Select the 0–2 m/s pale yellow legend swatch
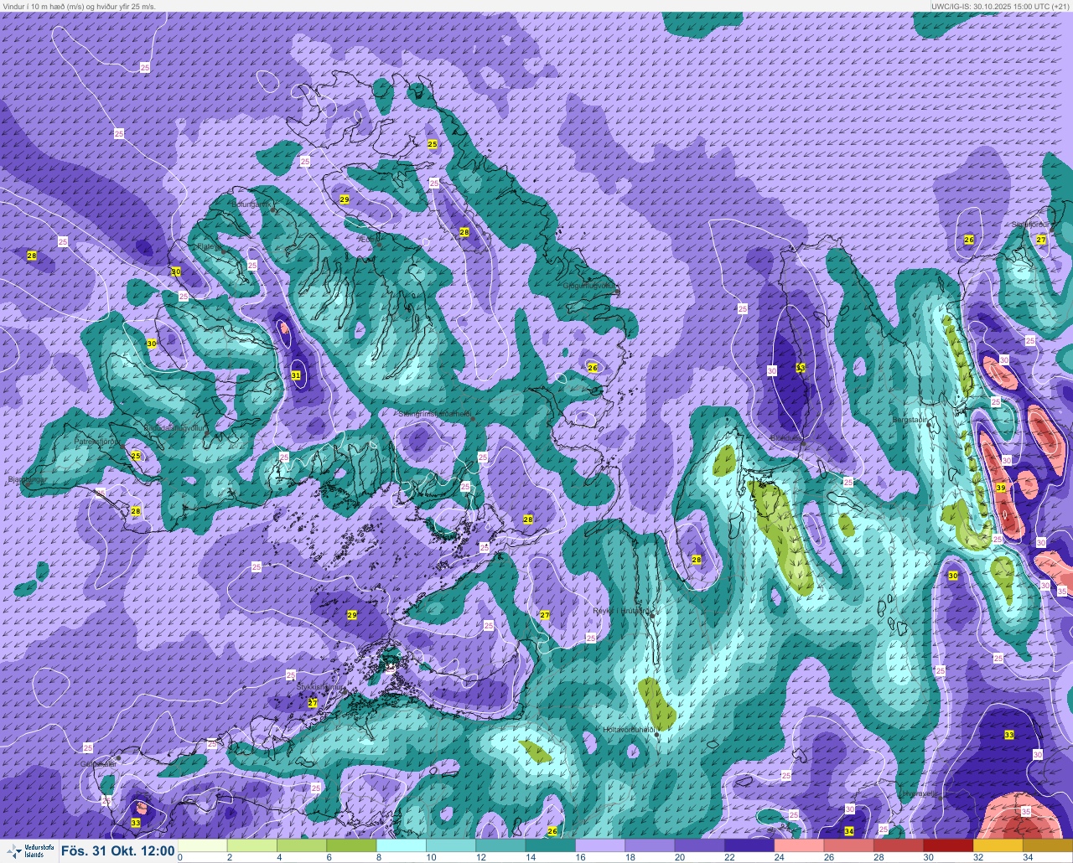Viewport: 1073px width, 863px height. tap(202, 845)
